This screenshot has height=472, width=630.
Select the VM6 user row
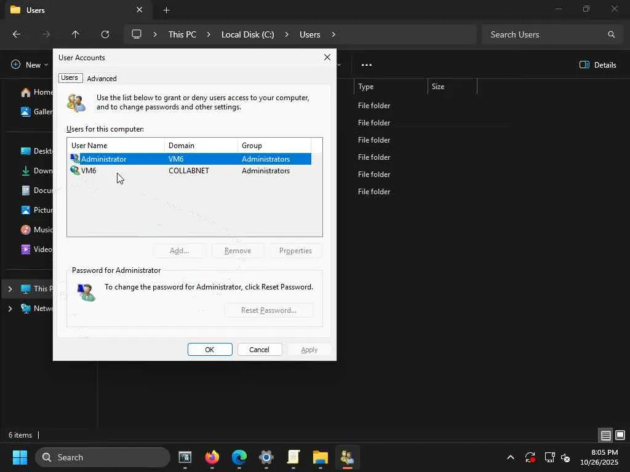191,171
